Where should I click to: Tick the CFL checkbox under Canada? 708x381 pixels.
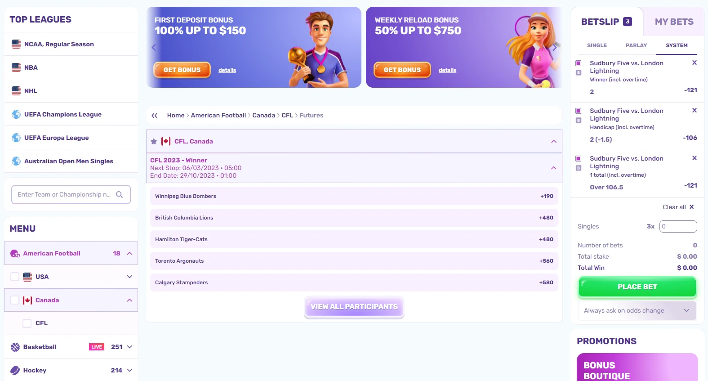tap(27, 323)
